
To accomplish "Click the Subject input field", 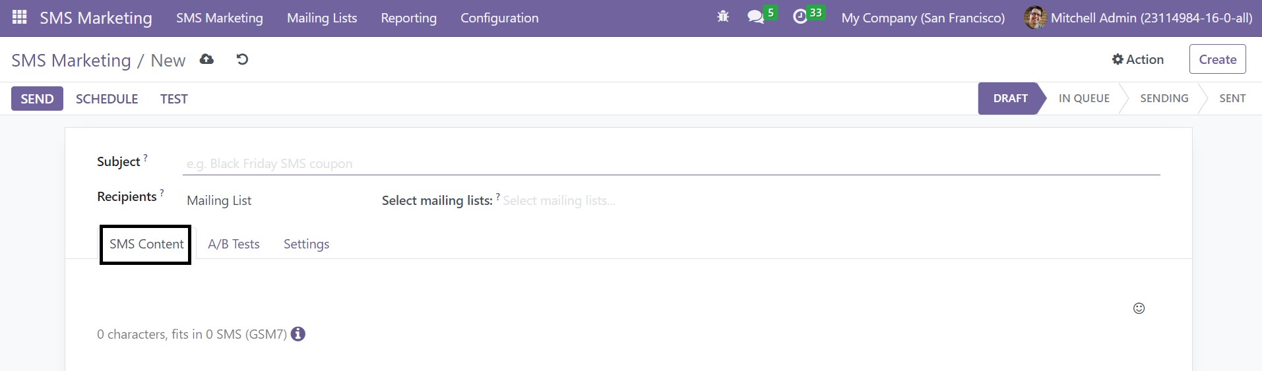I will click(x=671, y=163).
